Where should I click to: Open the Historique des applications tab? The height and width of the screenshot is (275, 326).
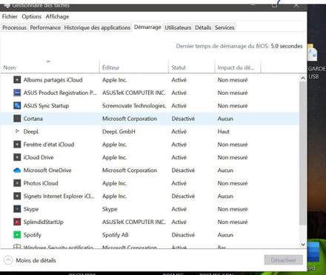tap(97, 27)
